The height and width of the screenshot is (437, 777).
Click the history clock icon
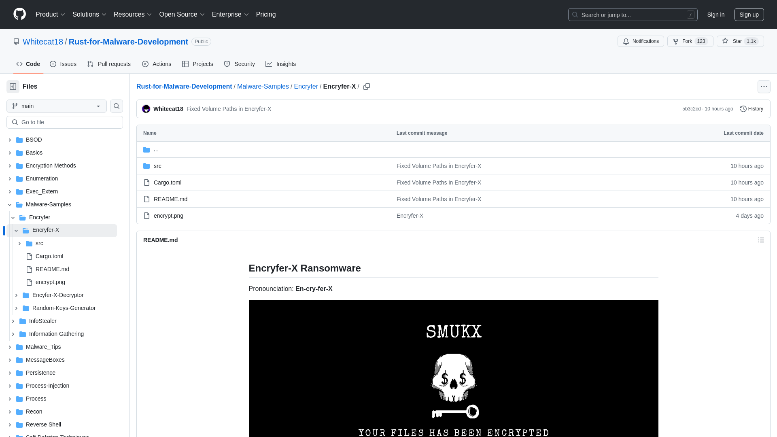coord(743,109)
